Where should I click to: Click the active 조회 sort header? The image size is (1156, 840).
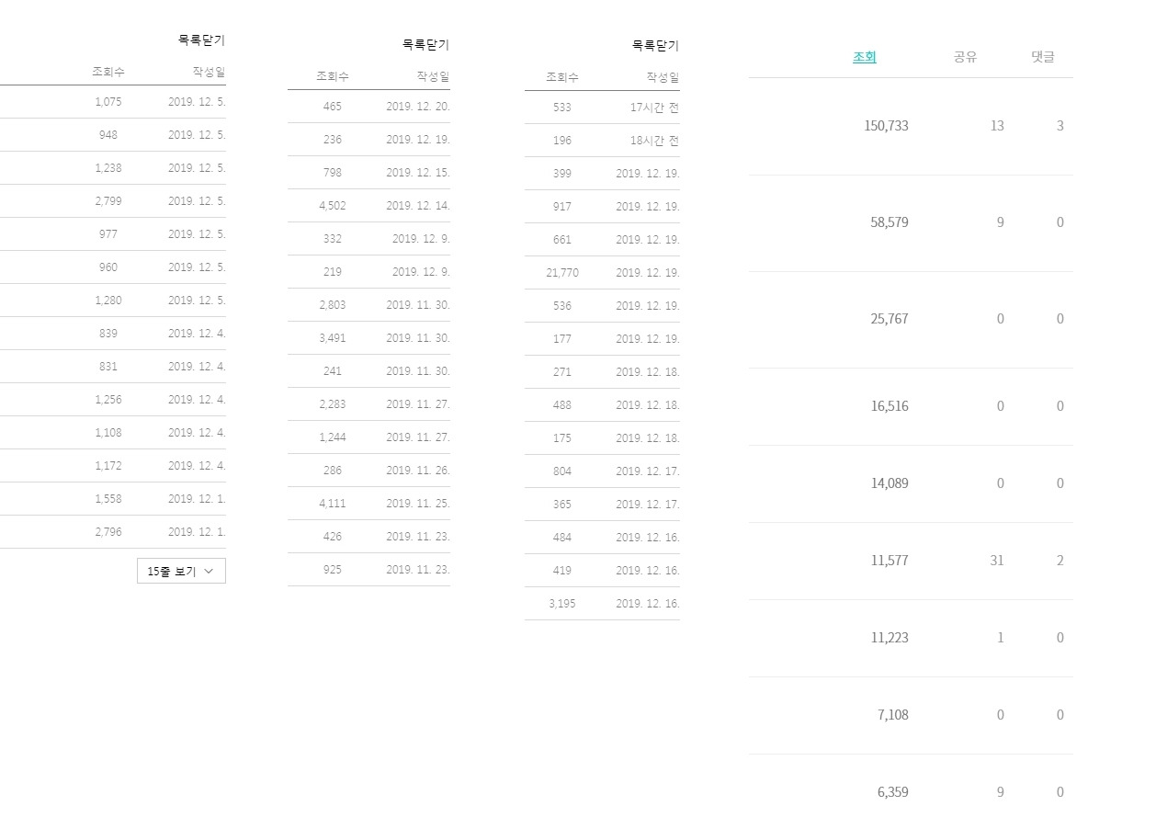point(863,56)
